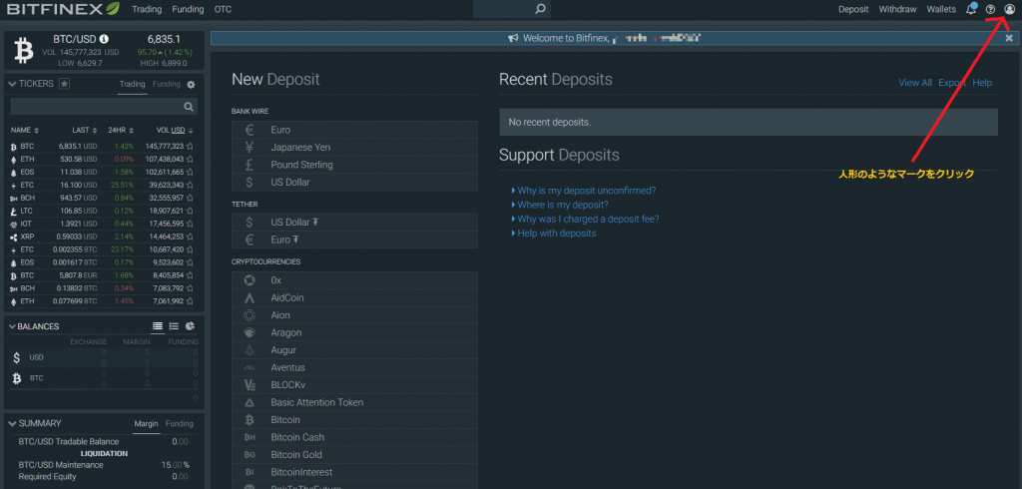Expand 'Where is my deposit?' question
This screenshot has height=489, width=1022.
pyautogui.click(x=563, y=205)
